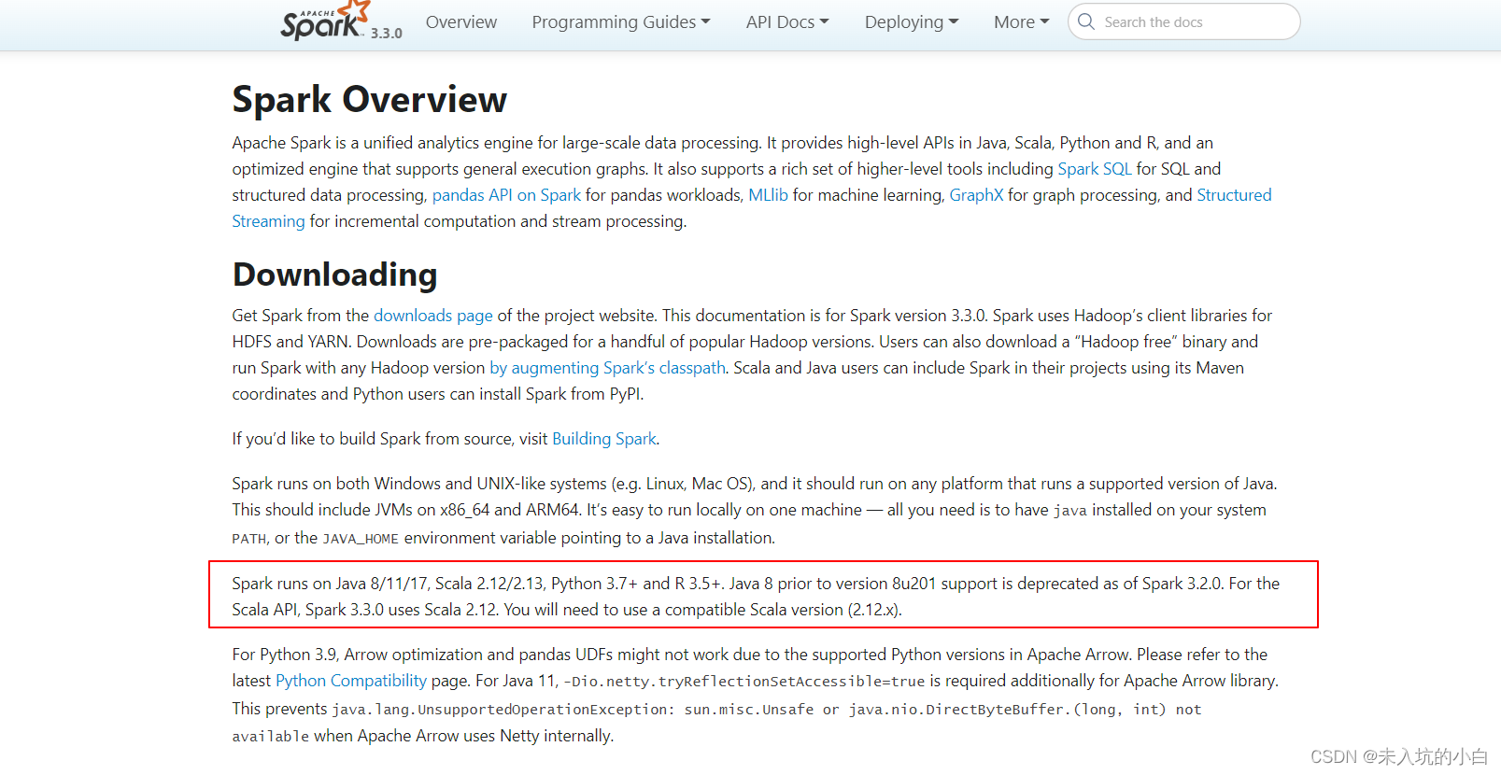Open the Python Compatibility link
1501x775 pixels.
[351, 681]
